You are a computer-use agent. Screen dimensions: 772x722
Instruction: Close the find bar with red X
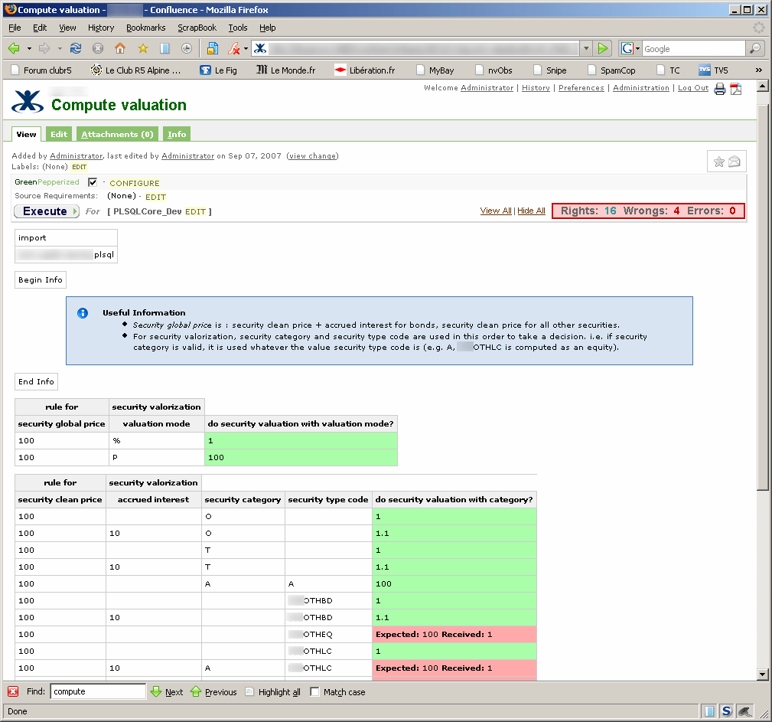[13, 691]
